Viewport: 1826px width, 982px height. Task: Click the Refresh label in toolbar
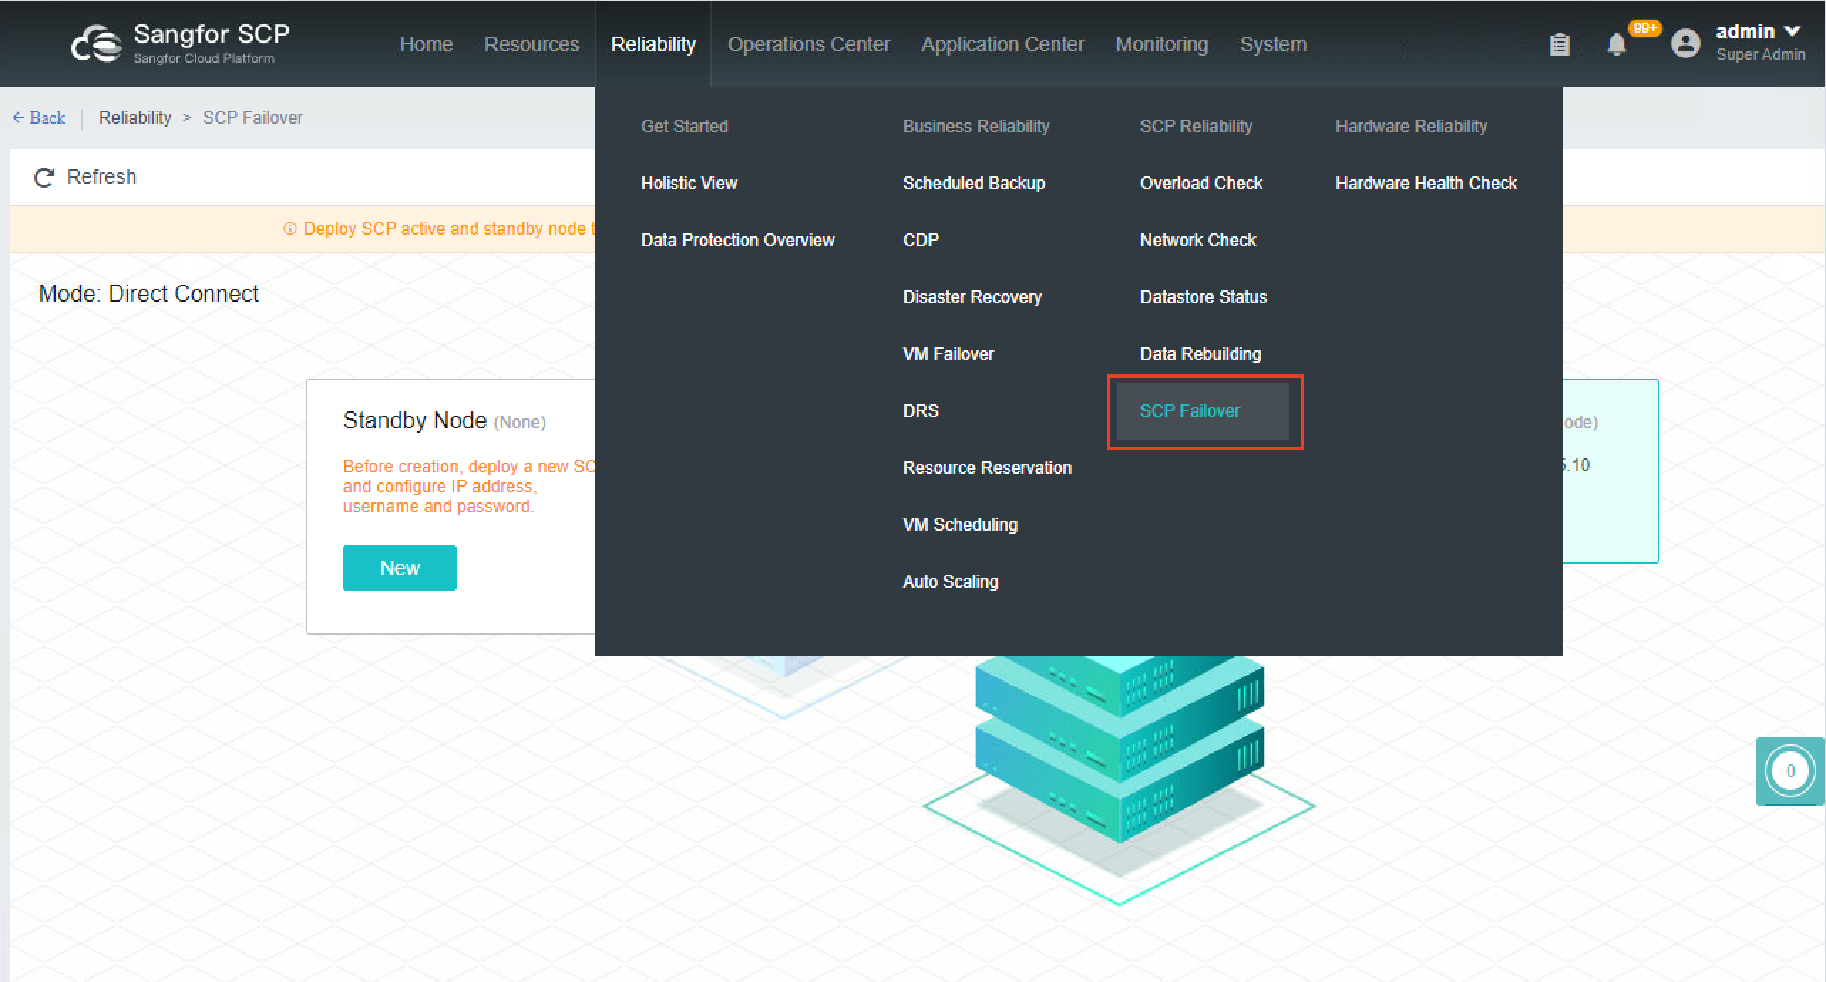click(101, 176)
